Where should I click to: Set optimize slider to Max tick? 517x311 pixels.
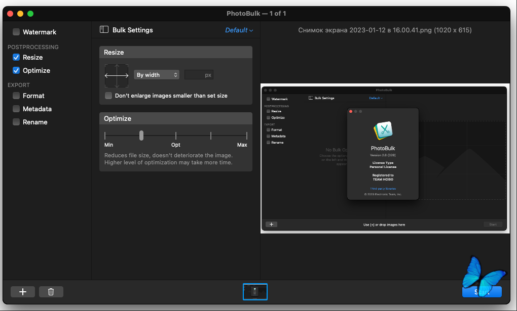coord(247,135)
